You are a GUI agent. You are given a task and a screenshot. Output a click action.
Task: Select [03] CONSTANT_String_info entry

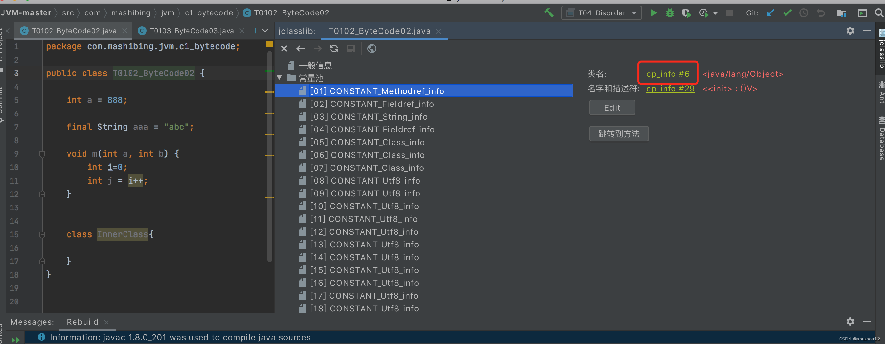click(x=369, y=117)
